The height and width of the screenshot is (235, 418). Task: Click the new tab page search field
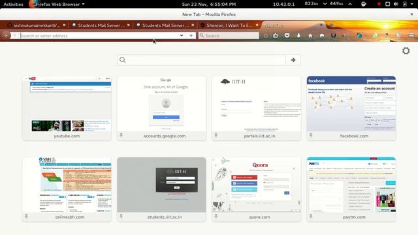pos(201,60)
